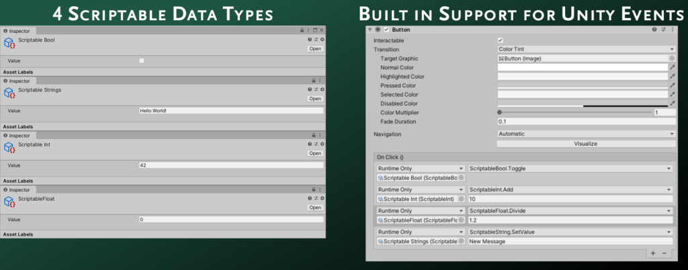Open the Navigation Automatic dropdown
Image resolution: width=688 pixels, height=270 pixels.
point(586,134)
